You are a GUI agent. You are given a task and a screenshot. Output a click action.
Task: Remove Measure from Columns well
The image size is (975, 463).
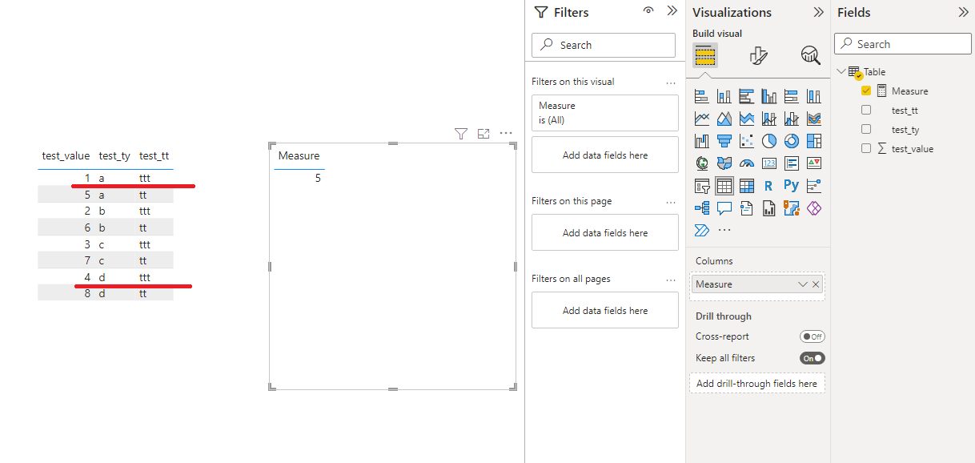coord(816,284)
